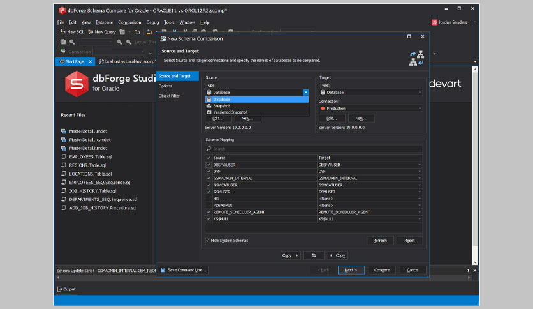Toggle XS$NULL schema checkbox
Image resolution: width=533 pixels, height=309 pixels.
208,219
